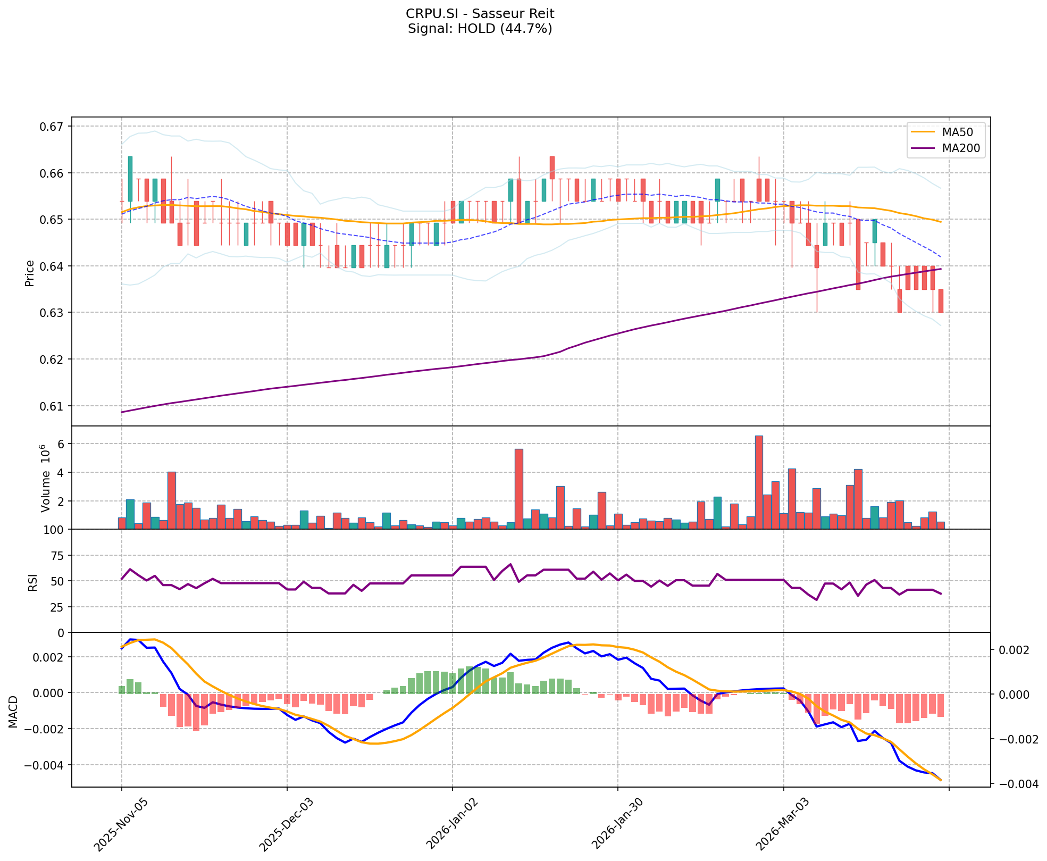1047x861 pixels.
Task: Click the purple MA200 legend line swatch
Action: [x=923, y=148]
